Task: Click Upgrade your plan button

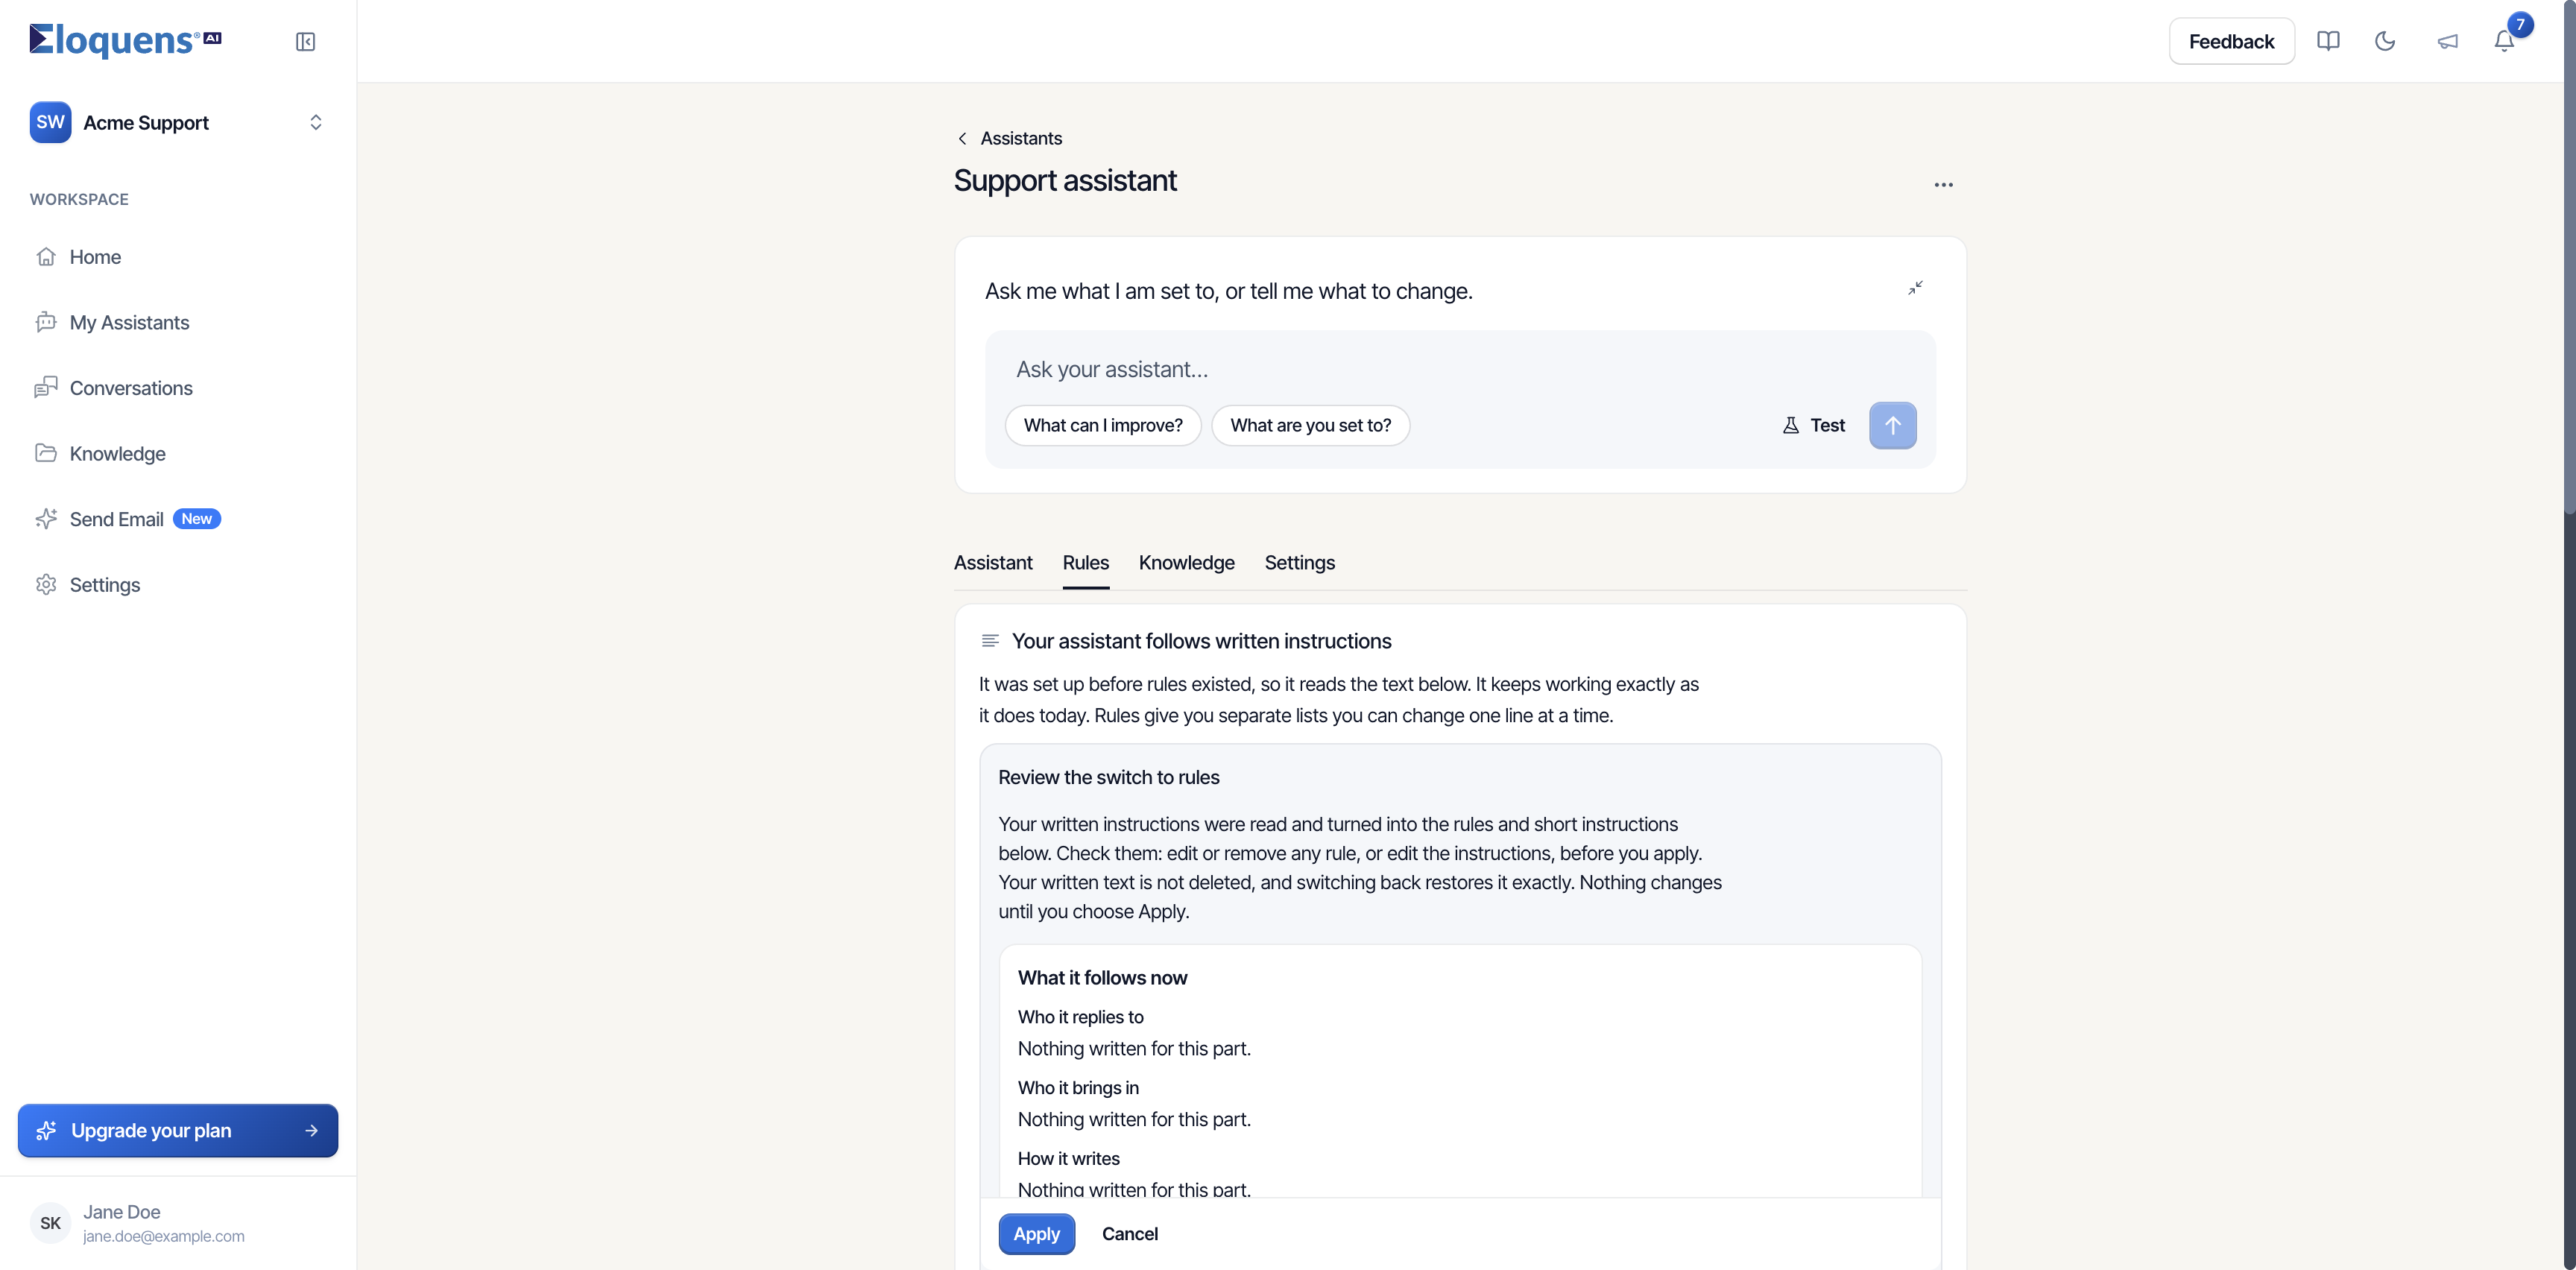Action: 178,1131
